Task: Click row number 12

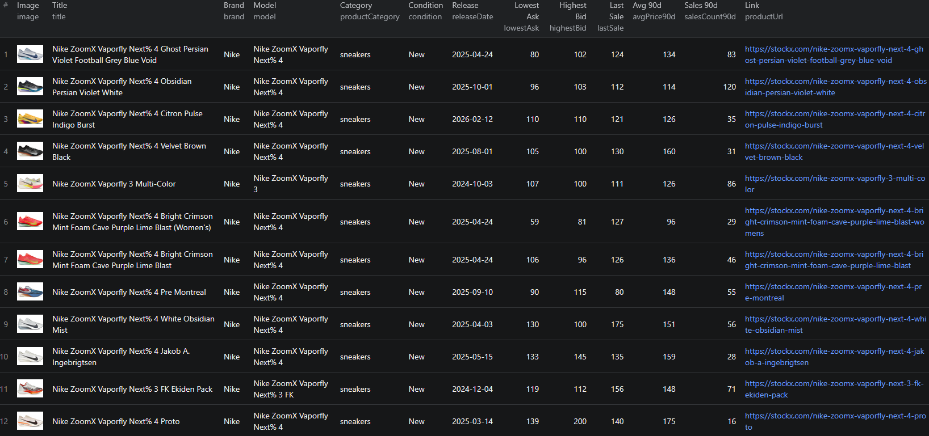Action: point(5,421)
